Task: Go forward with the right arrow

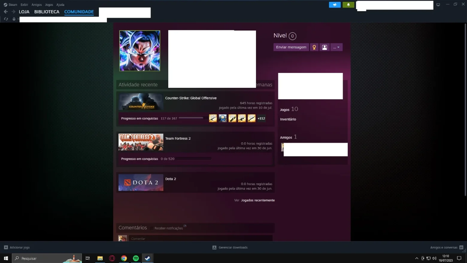Action: [x=13, y=12]
